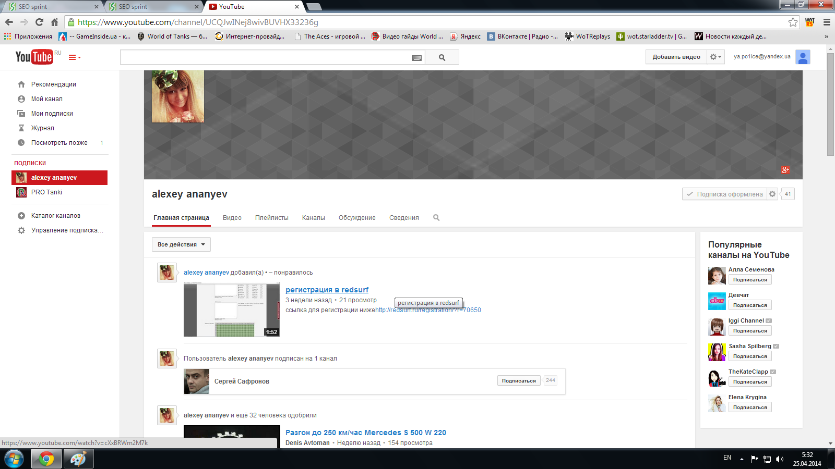Open the Chrome menu icon
Image resolution: width=835 pixels, height=469 pixels.
click(827, 22)
